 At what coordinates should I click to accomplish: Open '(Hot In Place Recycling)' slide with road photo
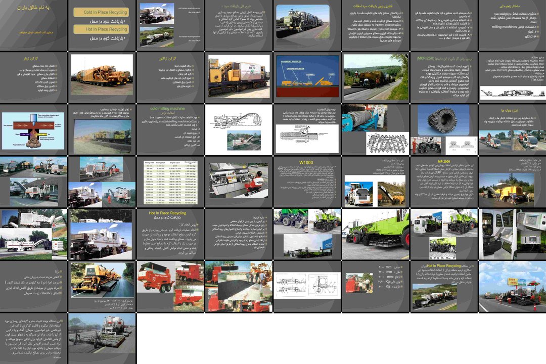443,286
